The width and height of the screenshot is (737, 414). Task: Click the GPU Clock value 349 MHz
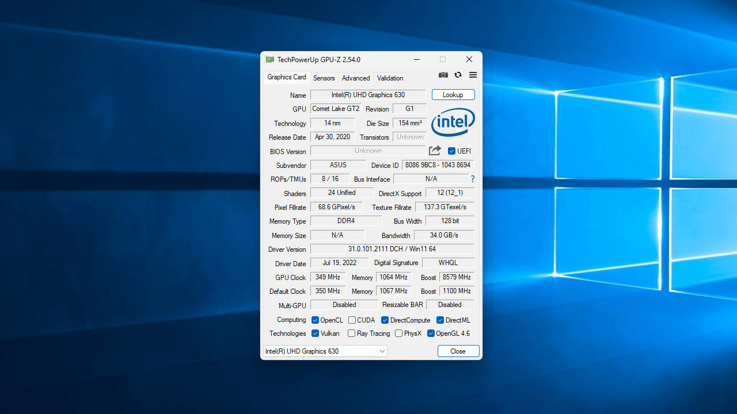(328, 277)
